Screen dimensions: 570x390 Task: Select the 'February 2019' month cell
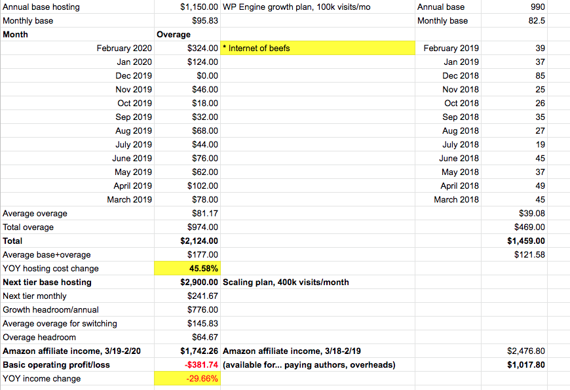click(x=451, y=48)
